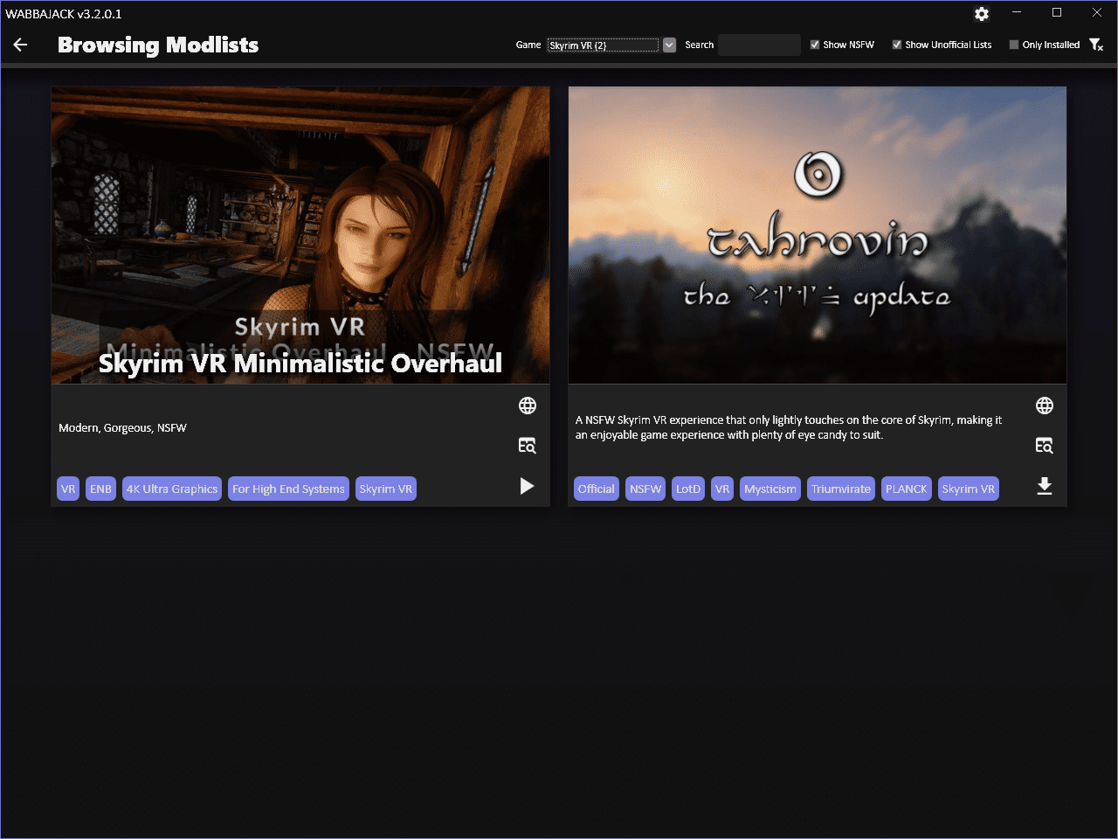The height and width of the screenshot is (839, 1118).
Task: Maximize the Wabbajack window
Action: [1057, 12]
